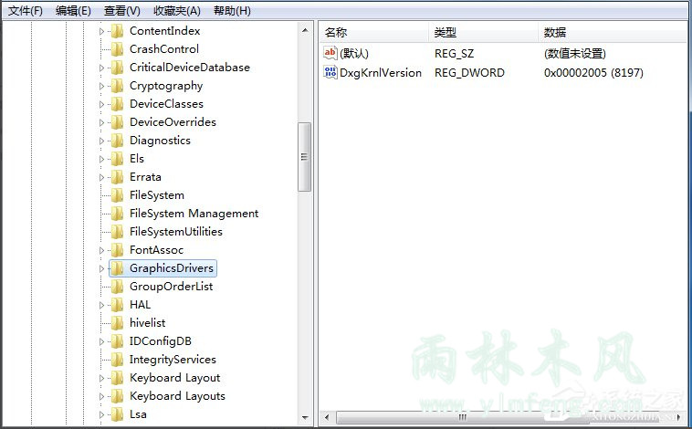
Task: Click the IntegrityServices folder icon
Action: pyautogui.click(x=117, y=360)
